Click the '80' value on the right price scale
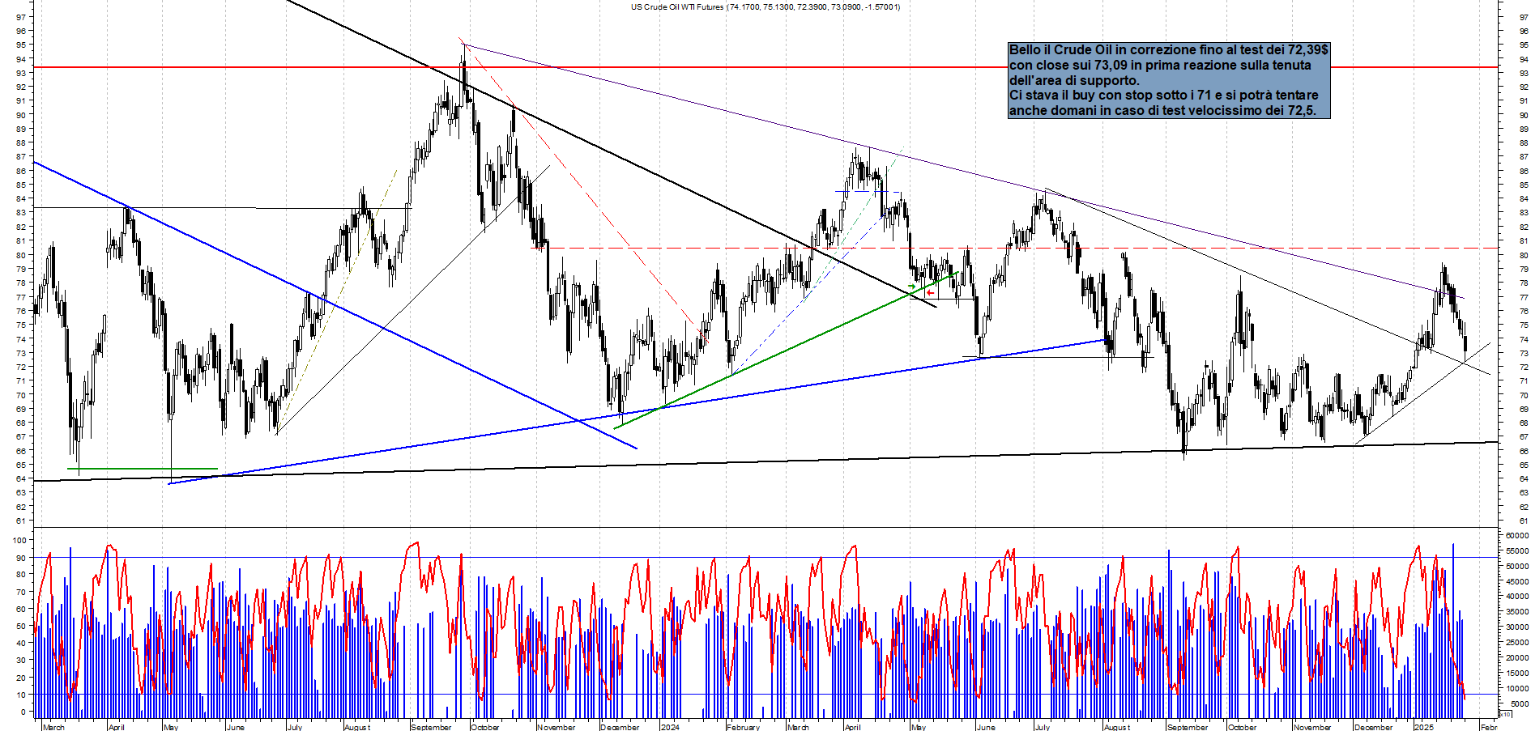1531x731 pixels. (1524, 256)
